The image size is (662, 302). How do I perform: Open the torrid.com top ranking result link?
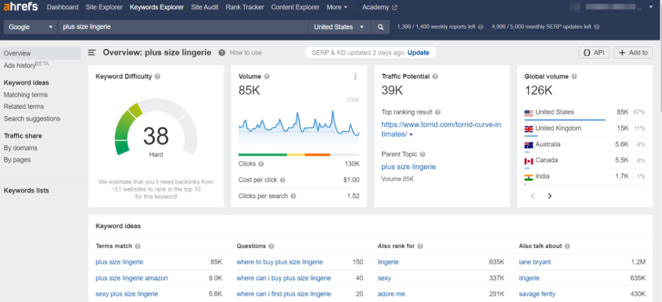pyautogui.click(x=441, y=130)
